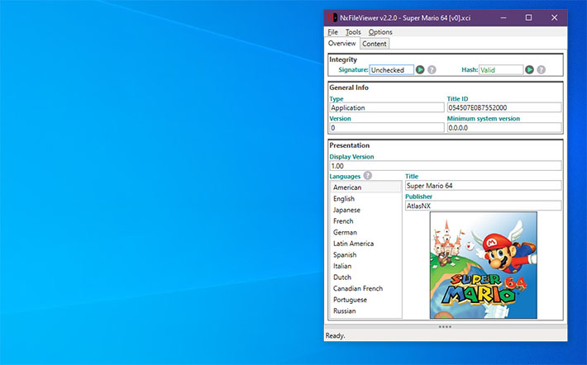Click the dotted splitter grip above status bar
This screenshot has height=365, width=587.
[x=445, y=327]
